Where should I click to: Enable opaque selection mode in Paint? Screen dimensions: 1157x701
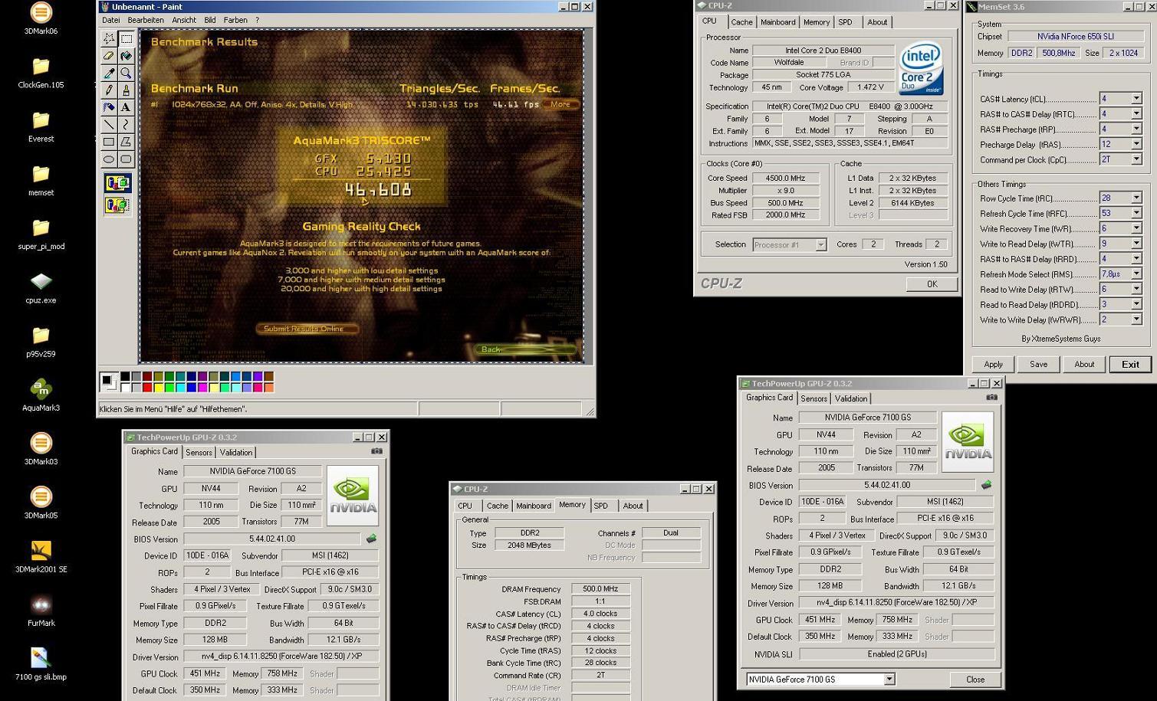coord(117,183)
